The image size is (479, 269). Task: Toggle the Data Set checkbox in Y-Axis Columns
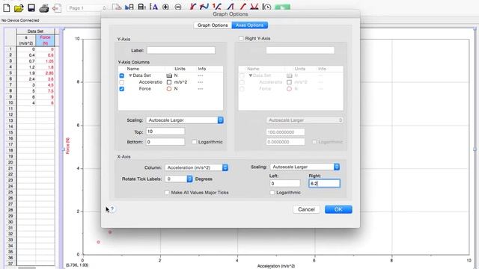click(x=121, y=75)
